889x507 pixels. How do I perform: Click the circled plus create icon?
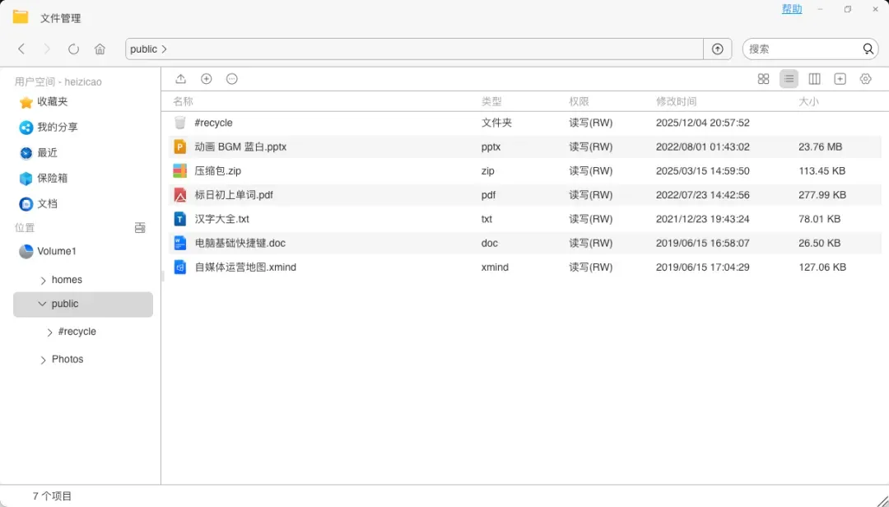coord(207,79)
